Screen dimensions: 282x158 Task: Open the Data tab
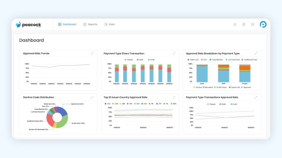(109, 24)
